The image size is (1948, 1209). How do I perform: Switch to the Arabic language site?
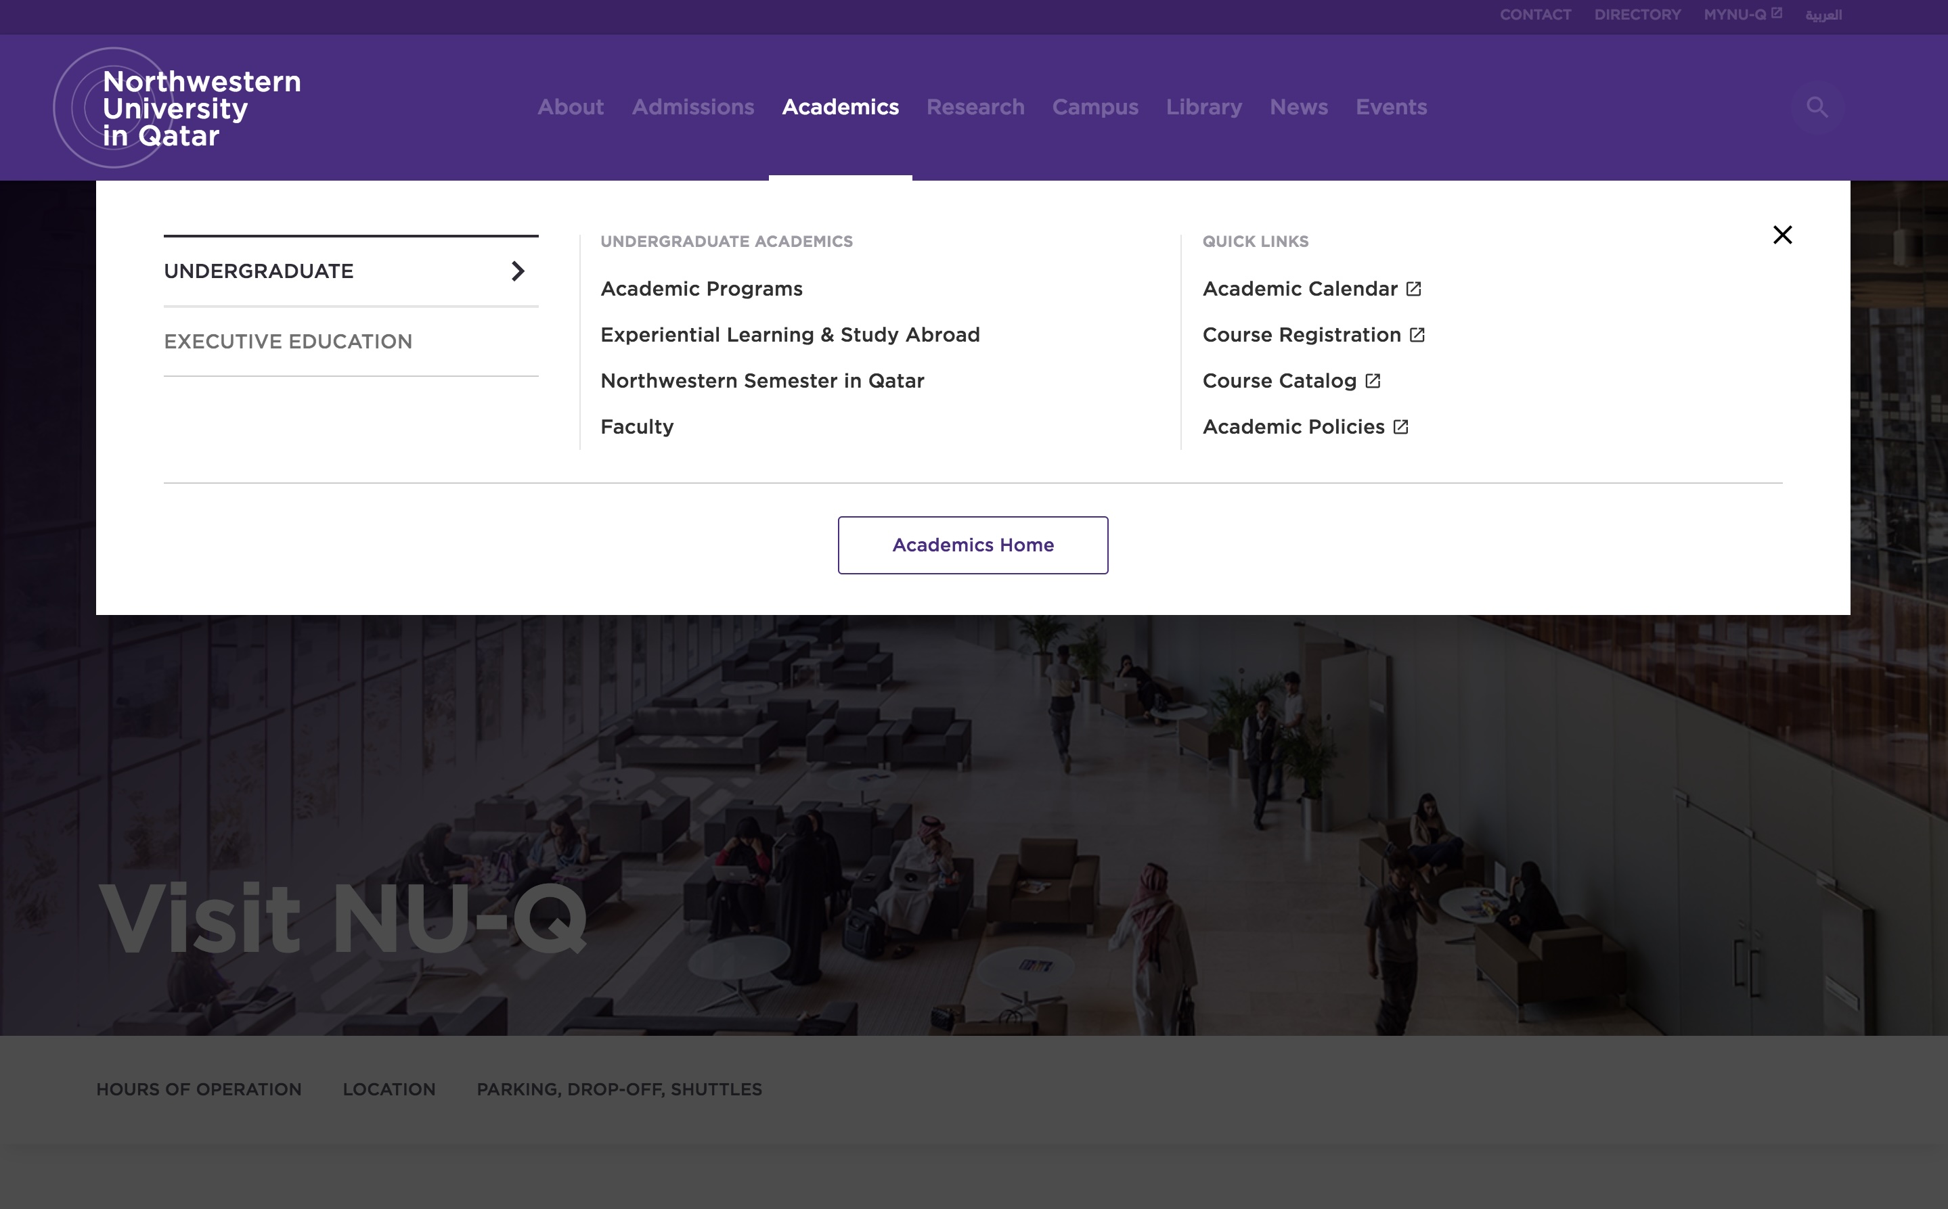click(1823, 14)
